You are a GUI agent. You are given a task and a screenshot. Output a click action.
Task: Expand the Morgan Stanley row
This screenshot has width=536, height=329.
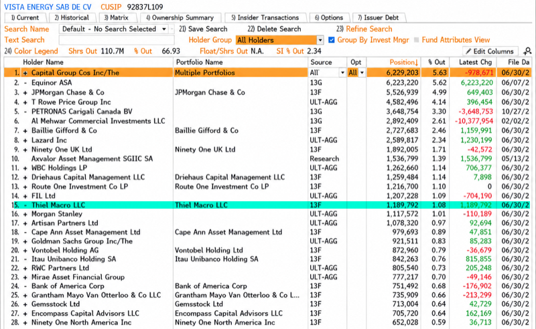tap(25, 214)
